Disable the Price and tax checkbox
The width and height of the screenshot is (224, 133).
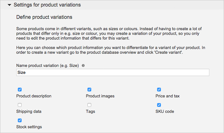coord(159,89)
